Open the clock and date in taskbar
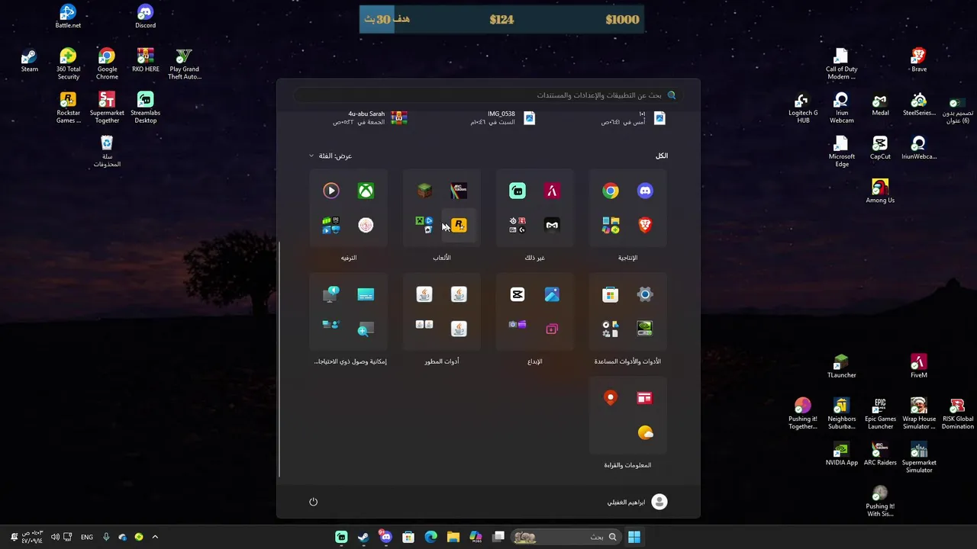 tap(33, 537)
